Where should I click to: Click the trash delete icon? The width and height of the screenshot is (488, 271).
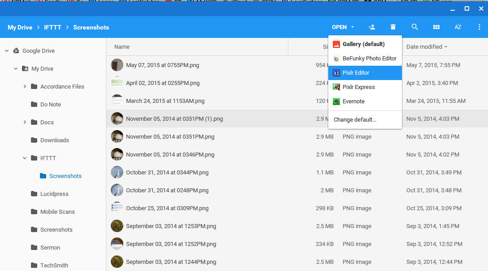(393, 27)
